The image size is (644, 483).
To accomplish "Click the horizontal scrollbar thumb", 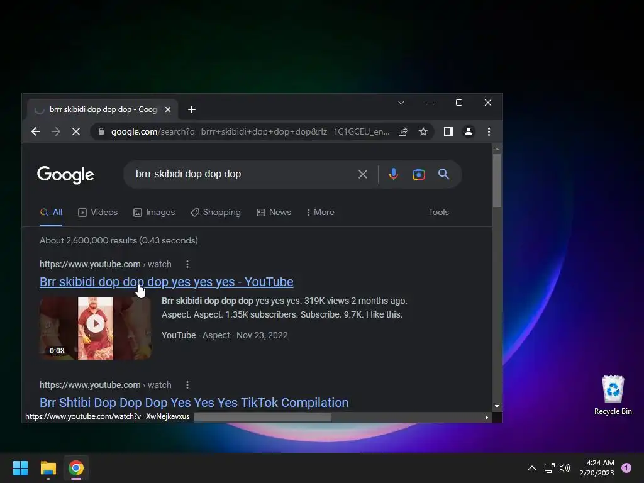I will point(262,418).
